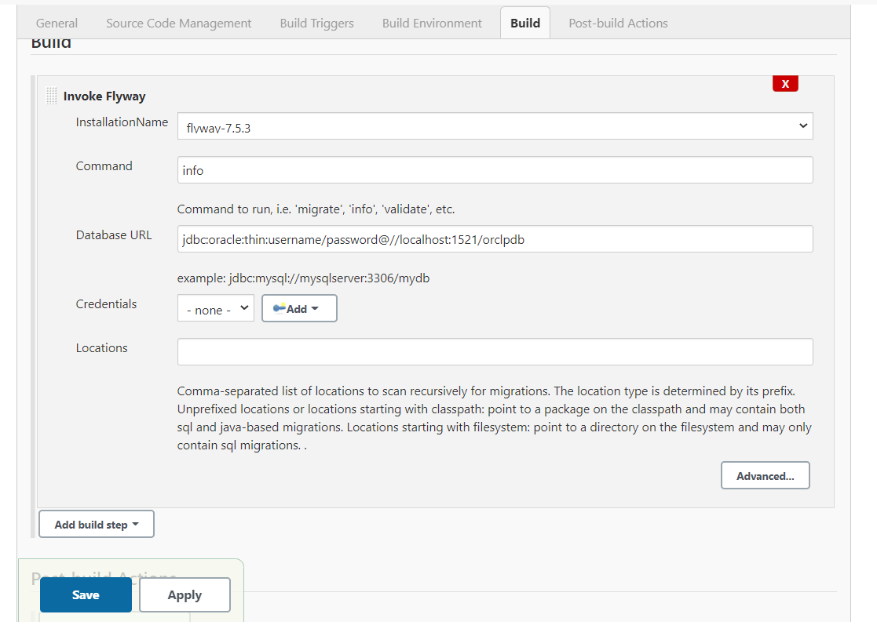Click into the Command field showing info
The width and height of the screenshot is (877, 636).
pos(495,169)
